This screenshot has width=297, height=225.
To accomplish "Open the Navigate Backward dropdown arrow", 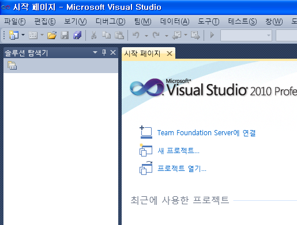I will point(186,35).
